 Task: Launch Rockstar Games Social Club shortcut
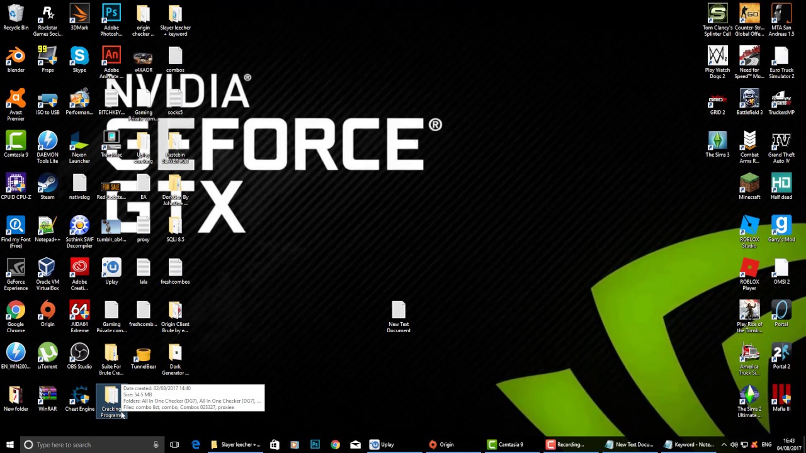pos(47,20)
